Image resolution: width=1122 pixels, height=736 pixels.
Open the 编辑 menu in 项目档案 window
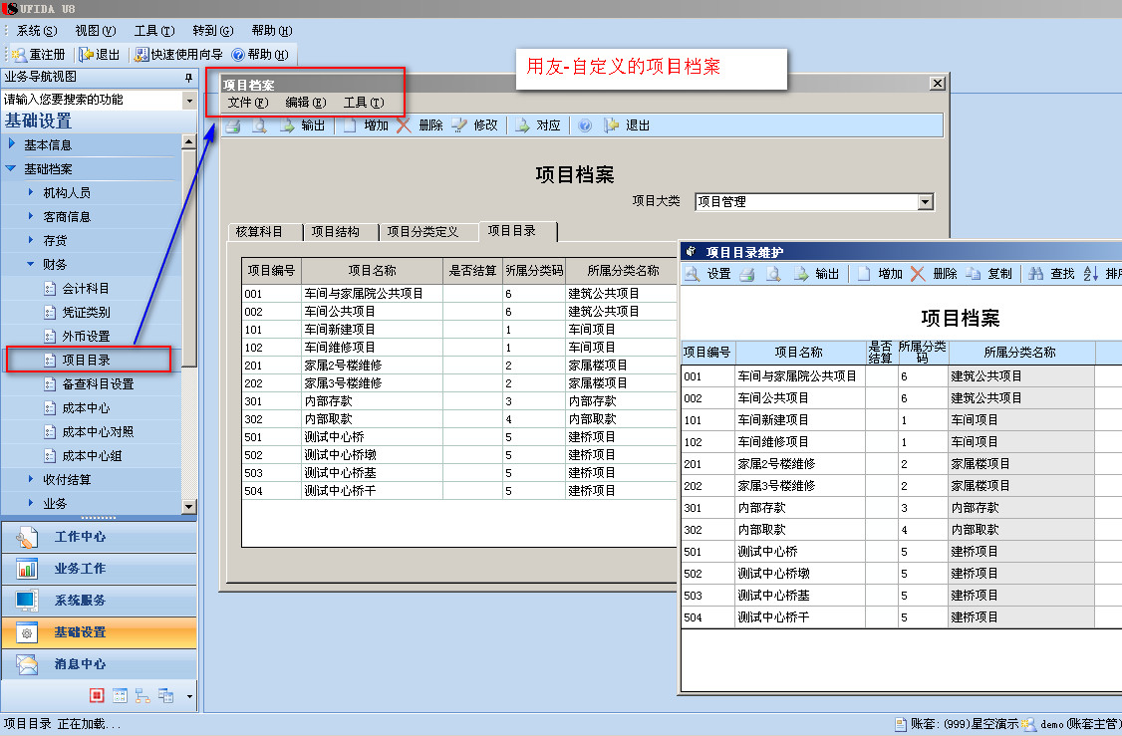pyautogui.click(x=304, y=103)
